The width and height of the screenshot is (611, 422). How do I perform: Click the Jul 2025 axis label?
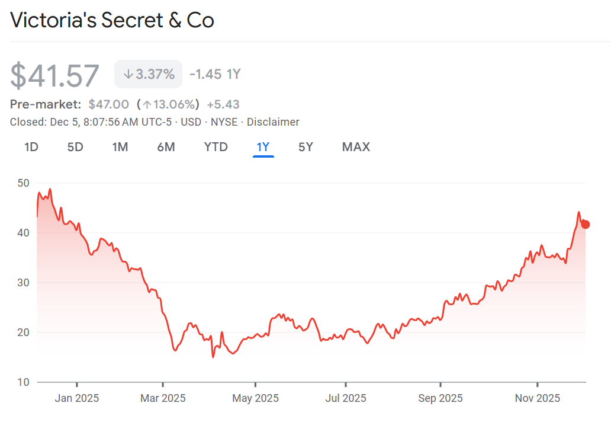point(346,398)
